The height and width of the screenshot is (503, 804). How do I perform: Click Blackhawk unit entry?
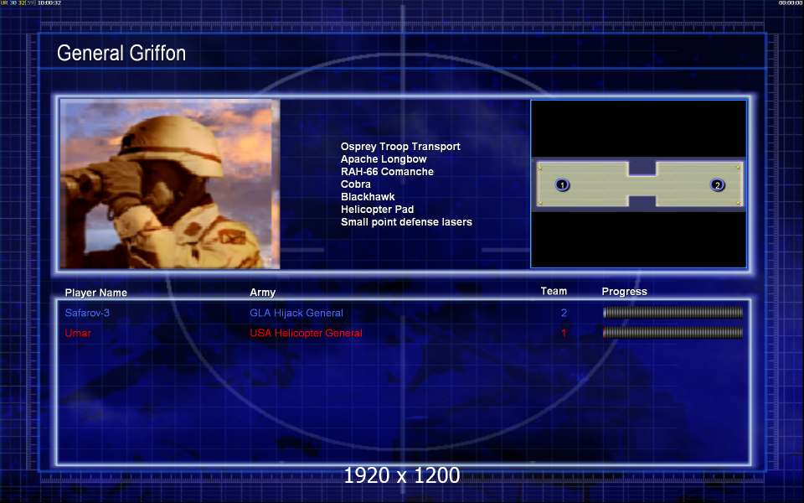(x=368, y=196)
